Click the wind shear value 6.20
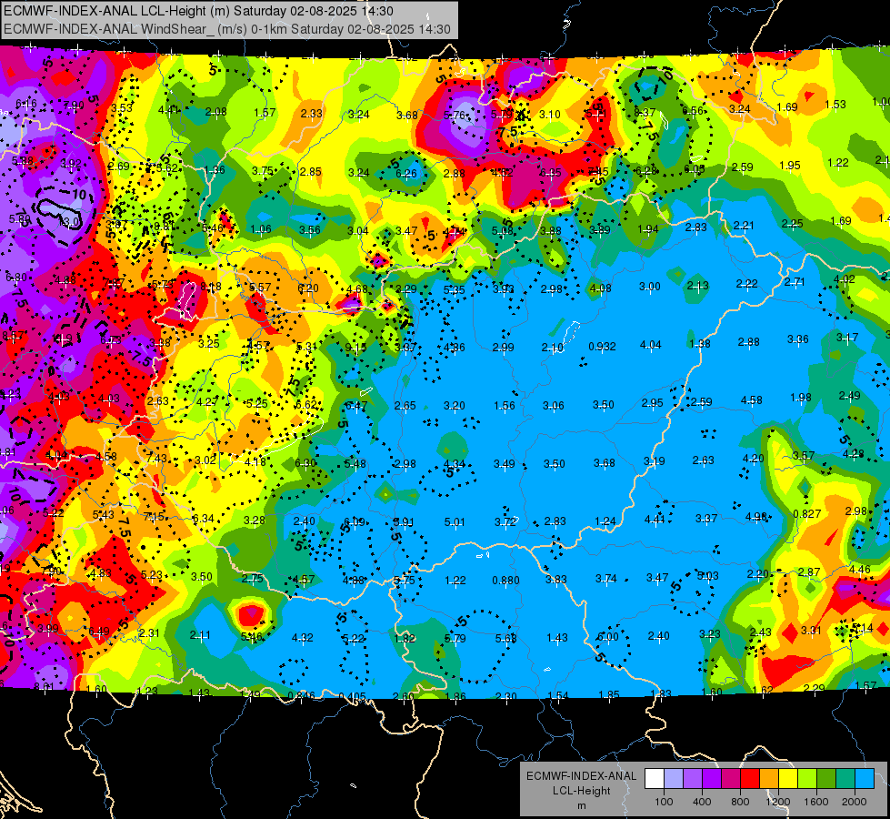The image size is (890, 819). point(308,288)
